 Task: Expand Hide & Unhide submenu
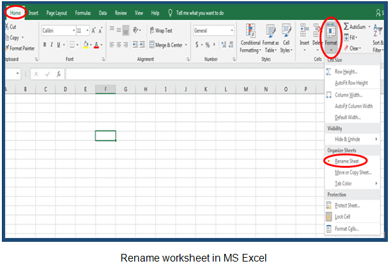tap(353, 139)
